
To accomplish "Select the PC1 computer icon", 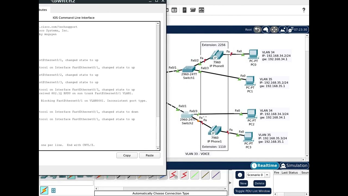I will pyautogui.click(x=250, y=81).
